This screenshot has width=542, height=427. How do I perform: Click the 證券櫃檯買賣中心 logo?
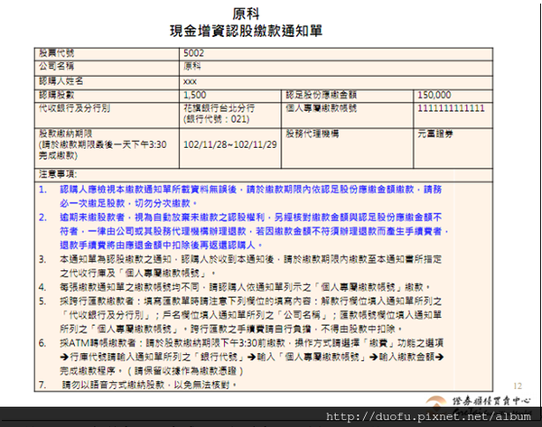479,402
